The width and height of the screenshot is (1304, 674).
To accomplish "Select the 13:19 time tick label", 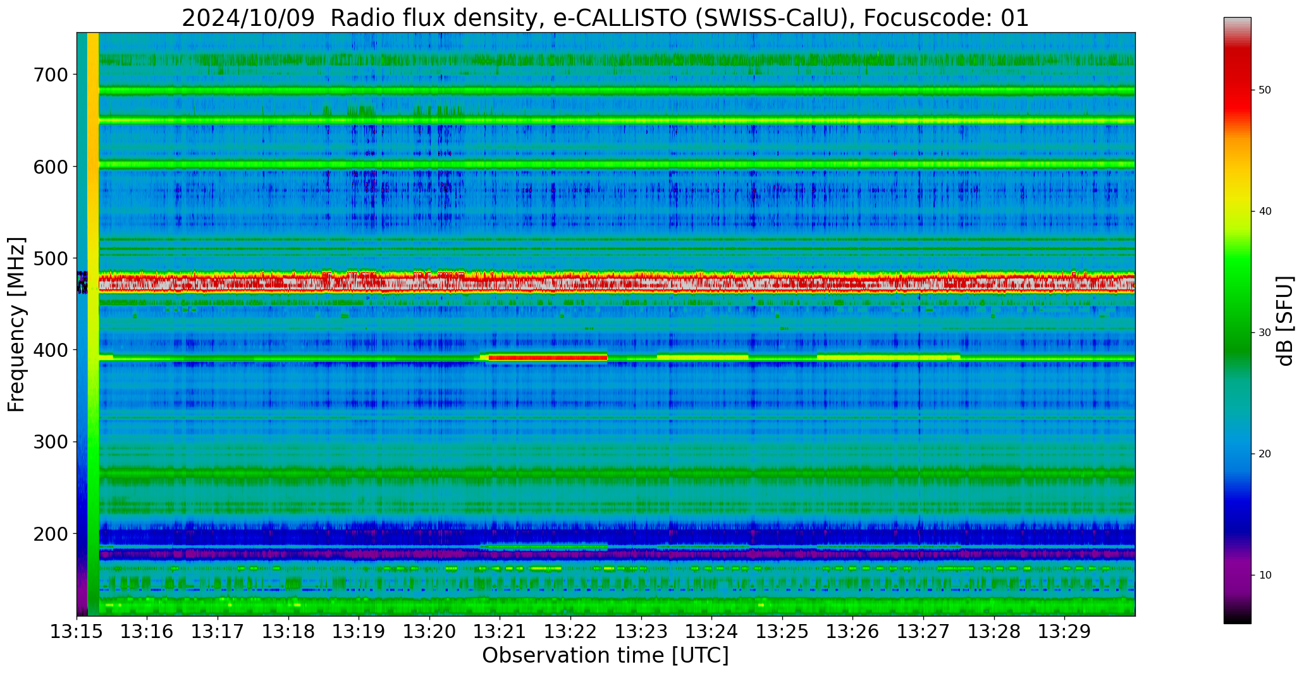I will [359, 631].
